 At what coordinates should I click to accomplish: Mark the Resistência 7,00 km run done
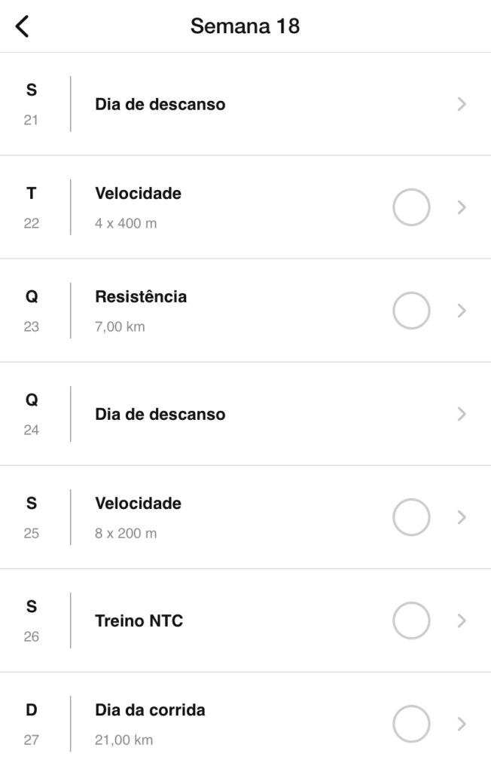click(412, 311)
